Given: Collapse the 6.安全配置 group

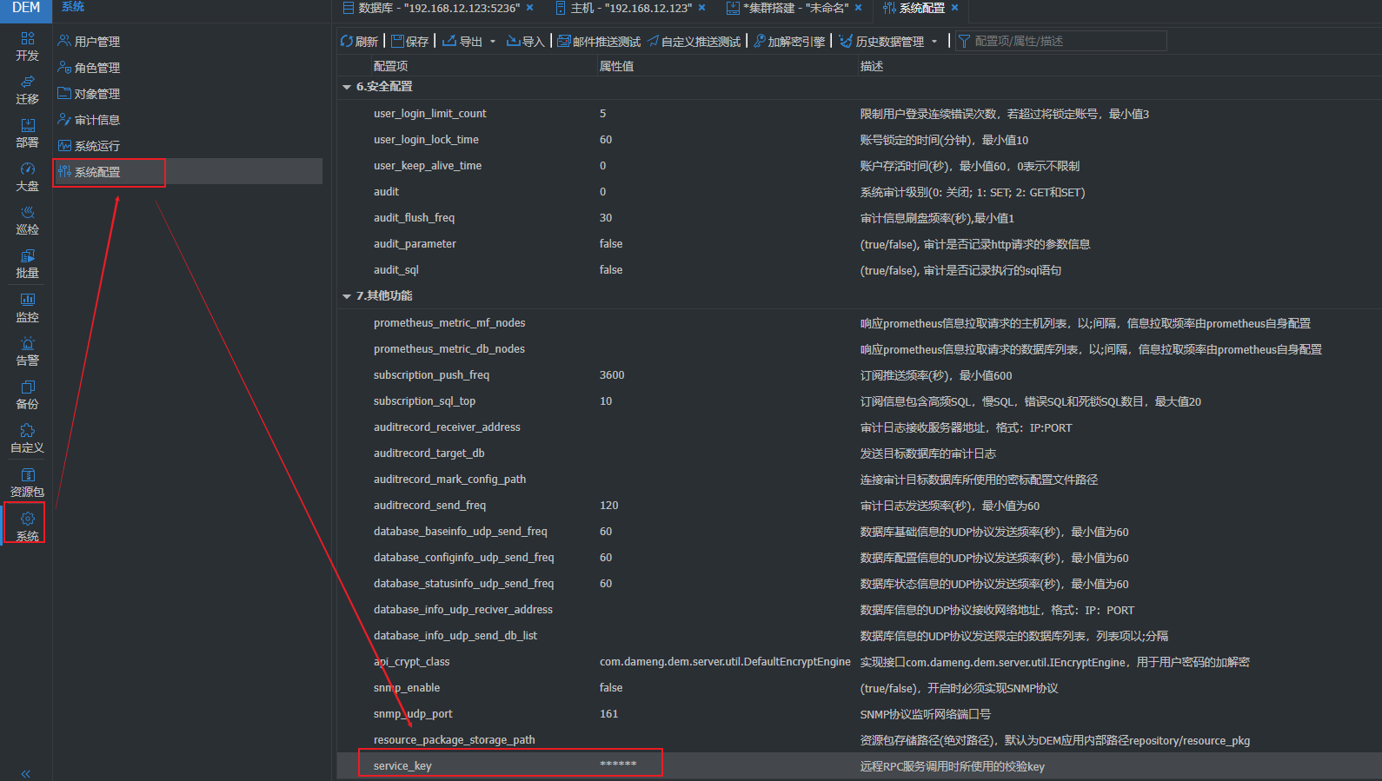Looking at the screenshot, I should [x=347, y=87].
